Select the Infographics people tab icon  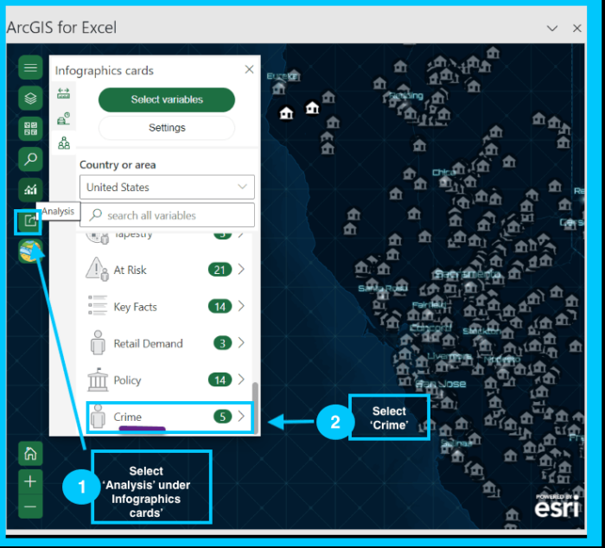pos(64,143)
